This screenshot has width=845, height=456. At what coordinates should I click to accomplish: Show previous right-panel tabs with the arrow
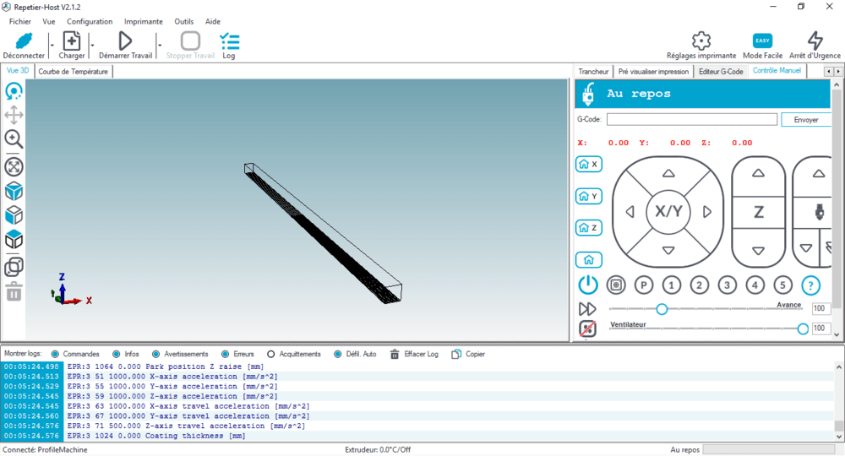click(829, 71)
